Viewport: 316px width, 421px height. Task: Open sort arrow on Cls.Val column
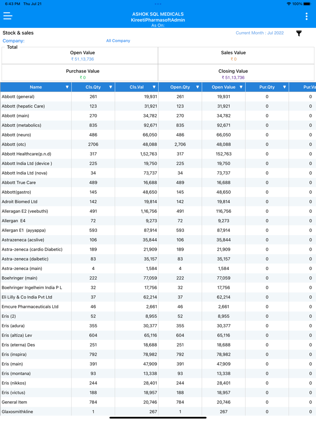pyautogui.click(x=154, y=87)
